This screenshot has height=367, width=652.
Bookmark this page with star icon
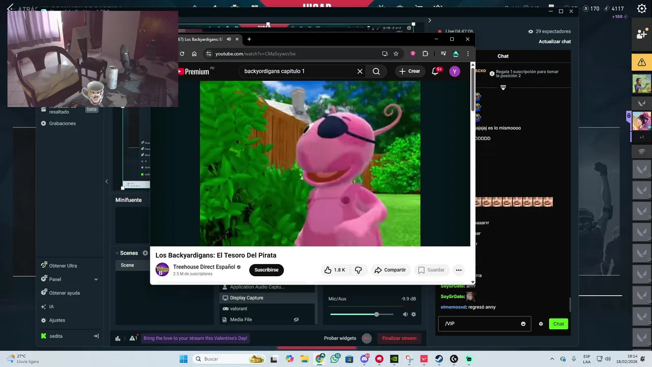(x=396, y=54)
